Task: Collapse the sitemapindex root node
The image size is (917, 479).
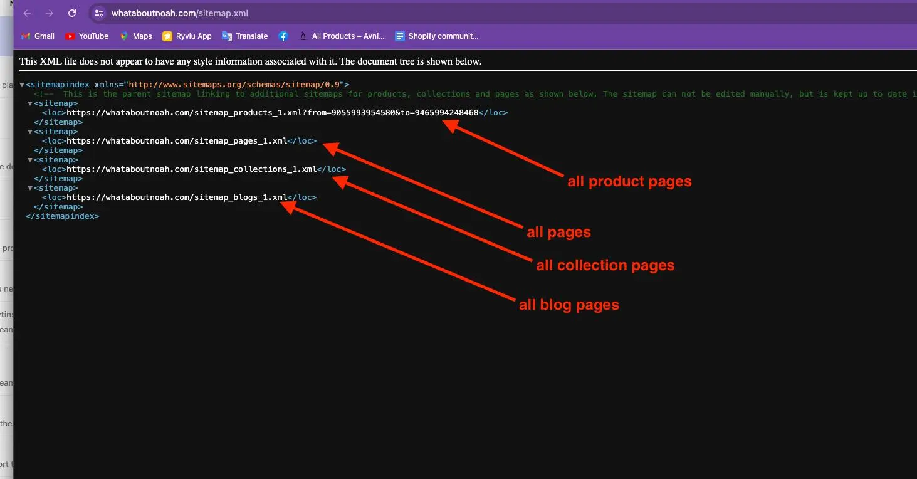Action: tap(22, 85)
